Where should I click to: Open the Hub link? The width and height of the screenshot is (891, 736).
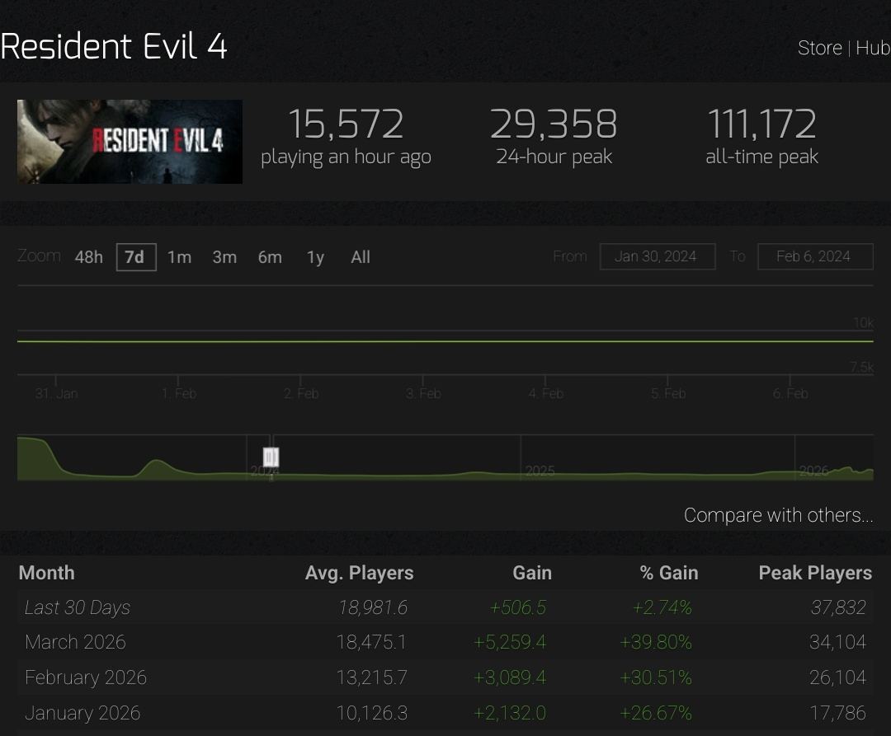click(873, 49)
